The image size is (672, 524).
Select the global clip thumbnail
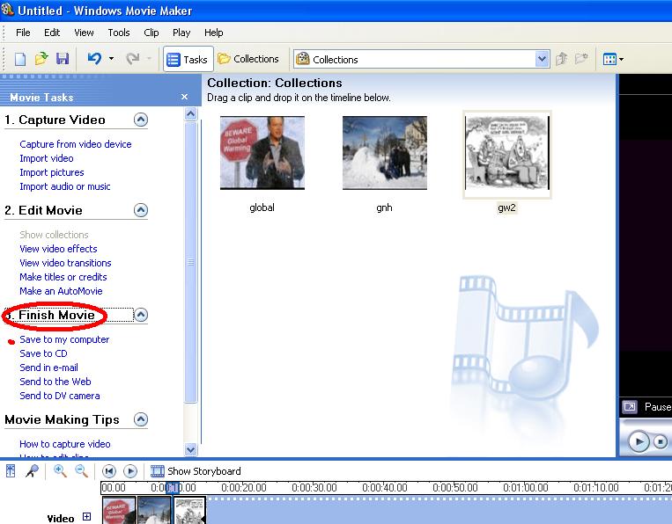tap(262, 153)
